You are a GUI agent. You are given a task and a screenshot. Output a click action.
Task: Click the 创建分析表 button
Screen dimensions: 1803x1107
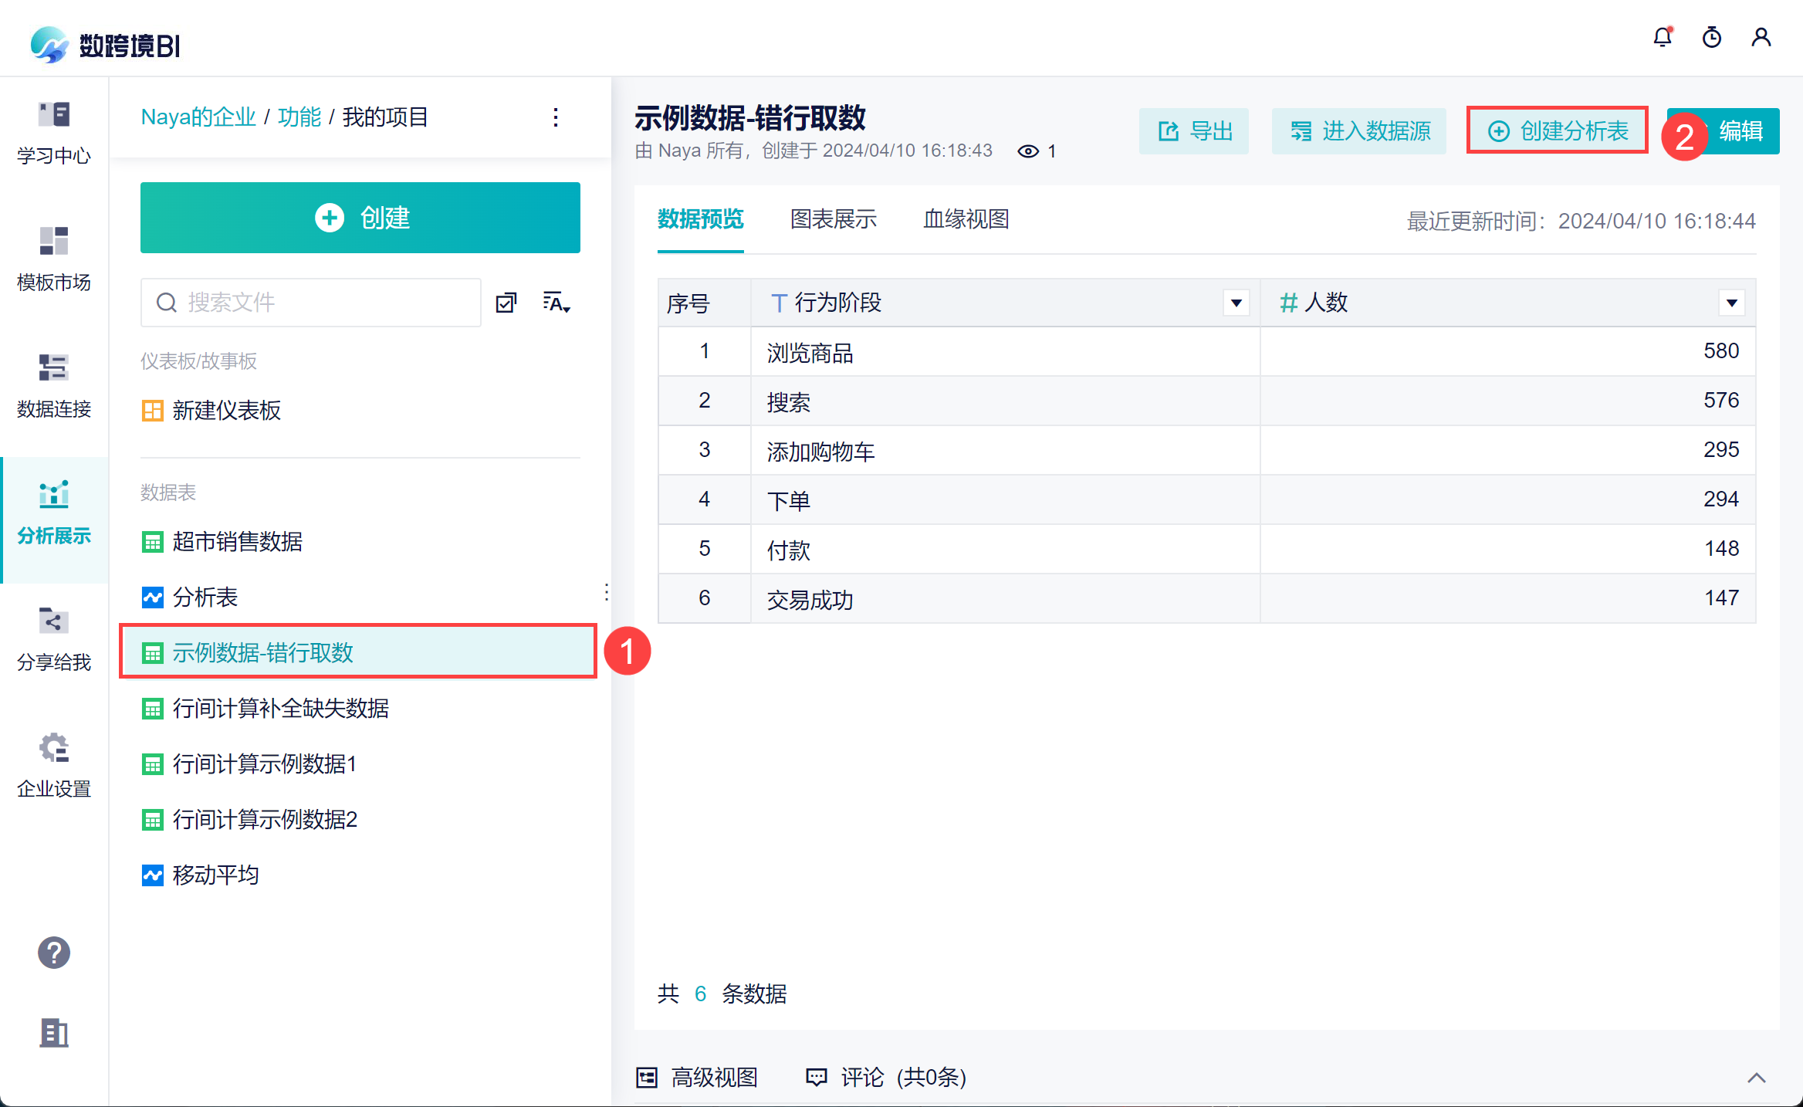click(1558, 130)
